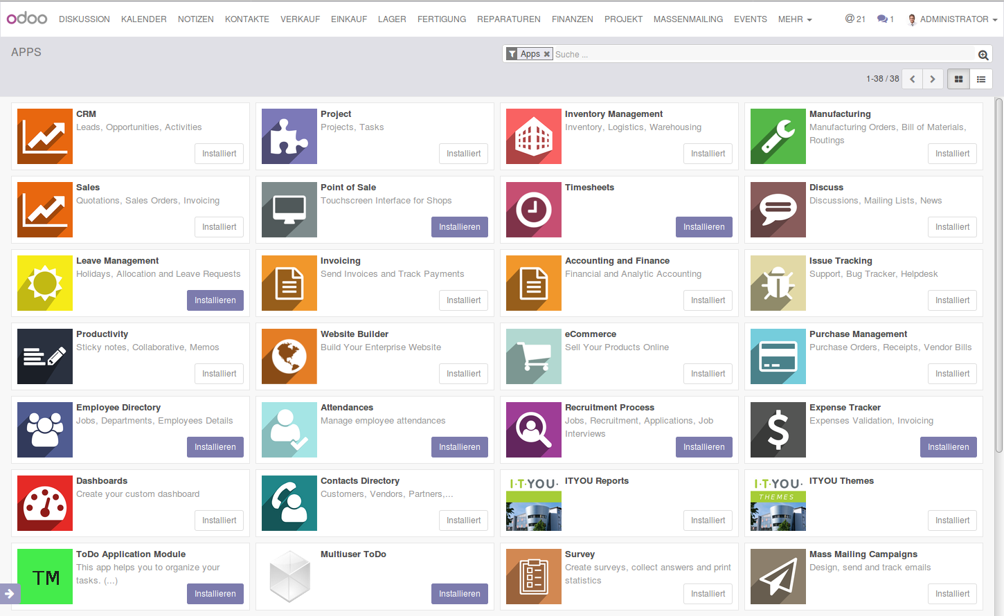1004x616 pixels.
Task: Install the Multiuser ToDo app
Action: tap(460, 594)
